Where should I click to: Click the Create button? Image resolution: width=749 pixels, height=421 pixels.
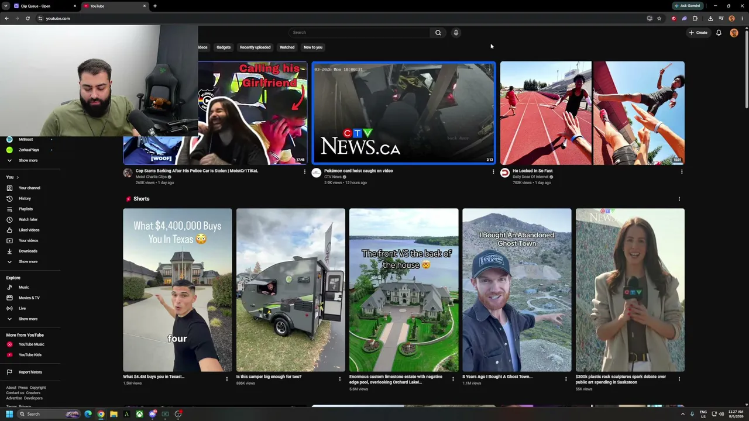coord(699,33)
